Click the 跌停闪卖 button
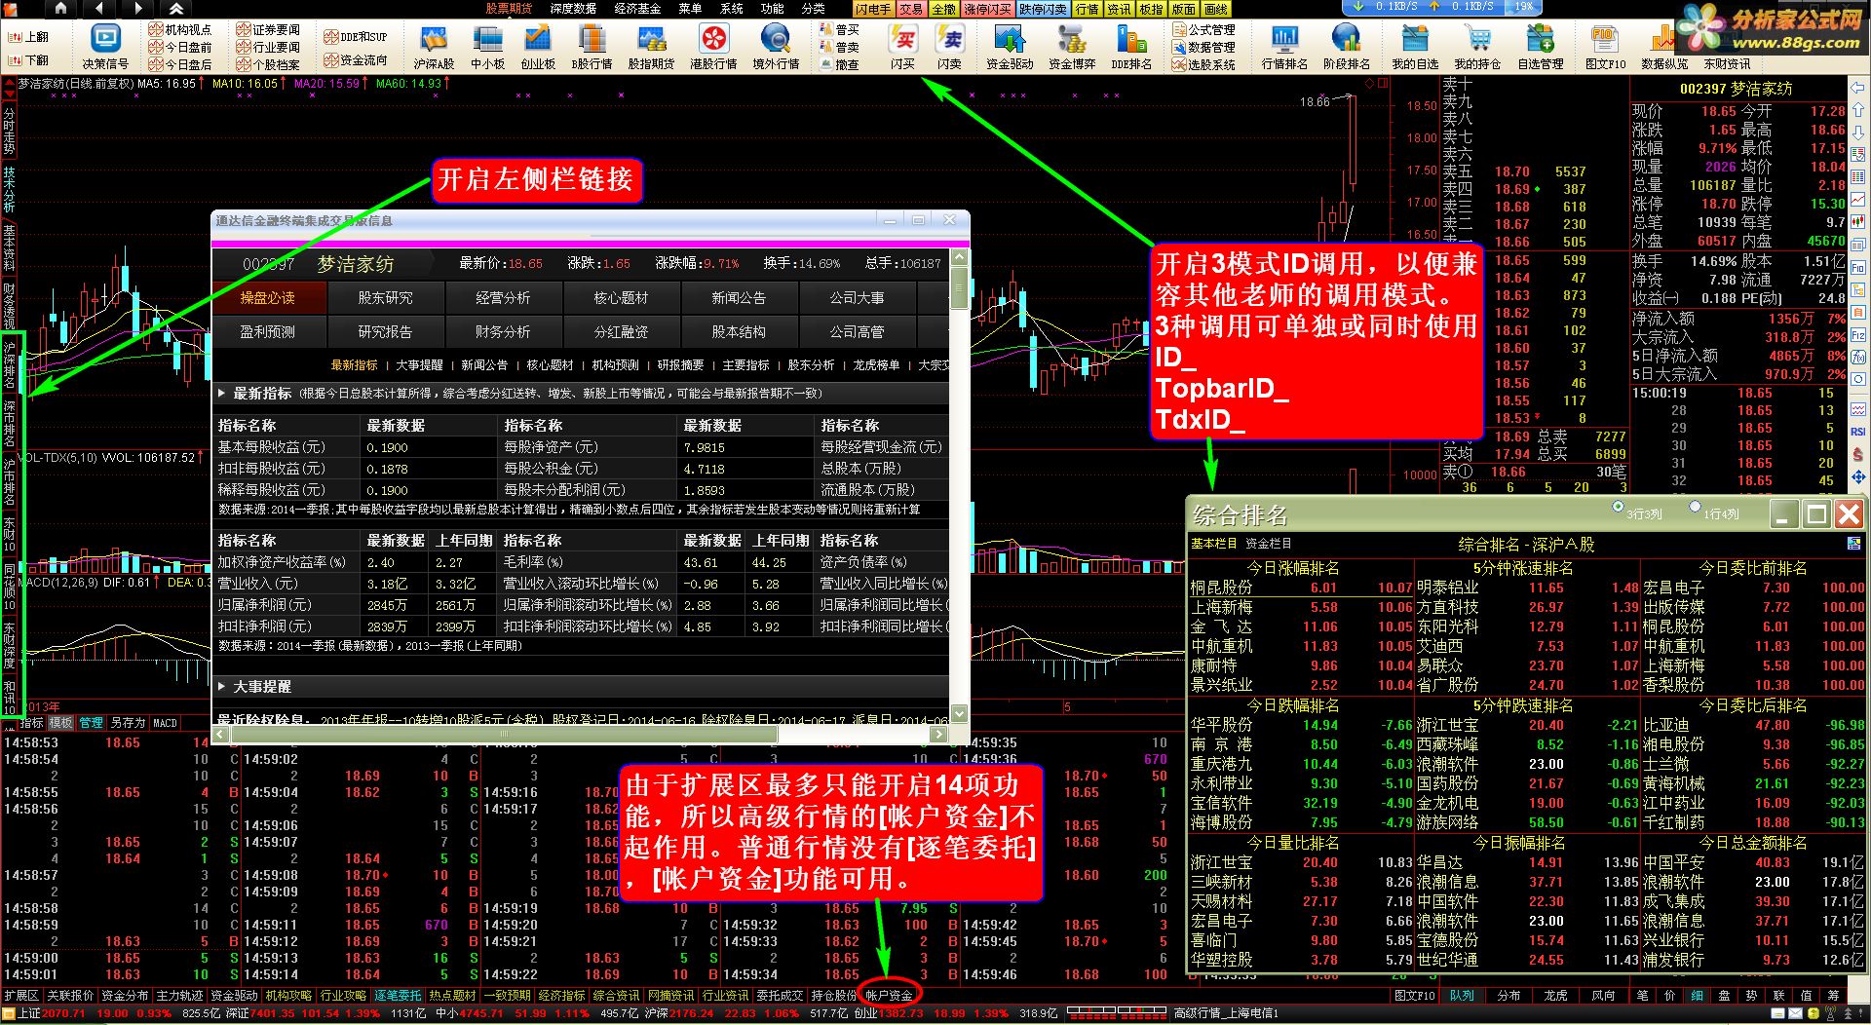This screenshot has height=1025, width=1871. pos(1043,9)
